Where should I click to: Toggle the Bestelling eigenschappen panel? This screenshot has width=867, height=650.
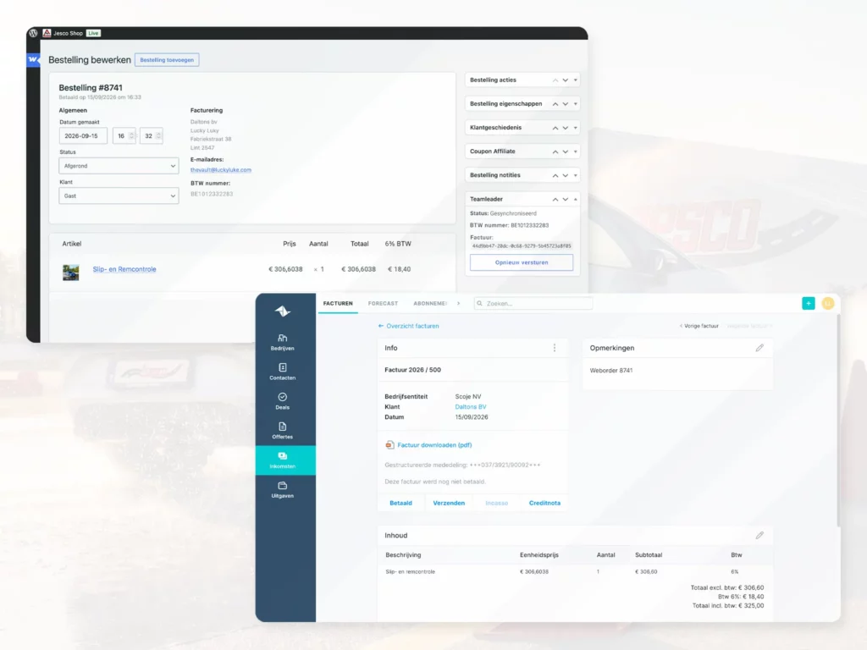(x=576, y=104)
